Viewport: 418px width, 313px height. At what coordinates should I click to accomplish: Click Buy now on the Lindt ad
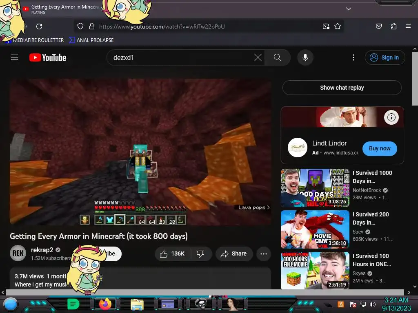click(380, 148)
